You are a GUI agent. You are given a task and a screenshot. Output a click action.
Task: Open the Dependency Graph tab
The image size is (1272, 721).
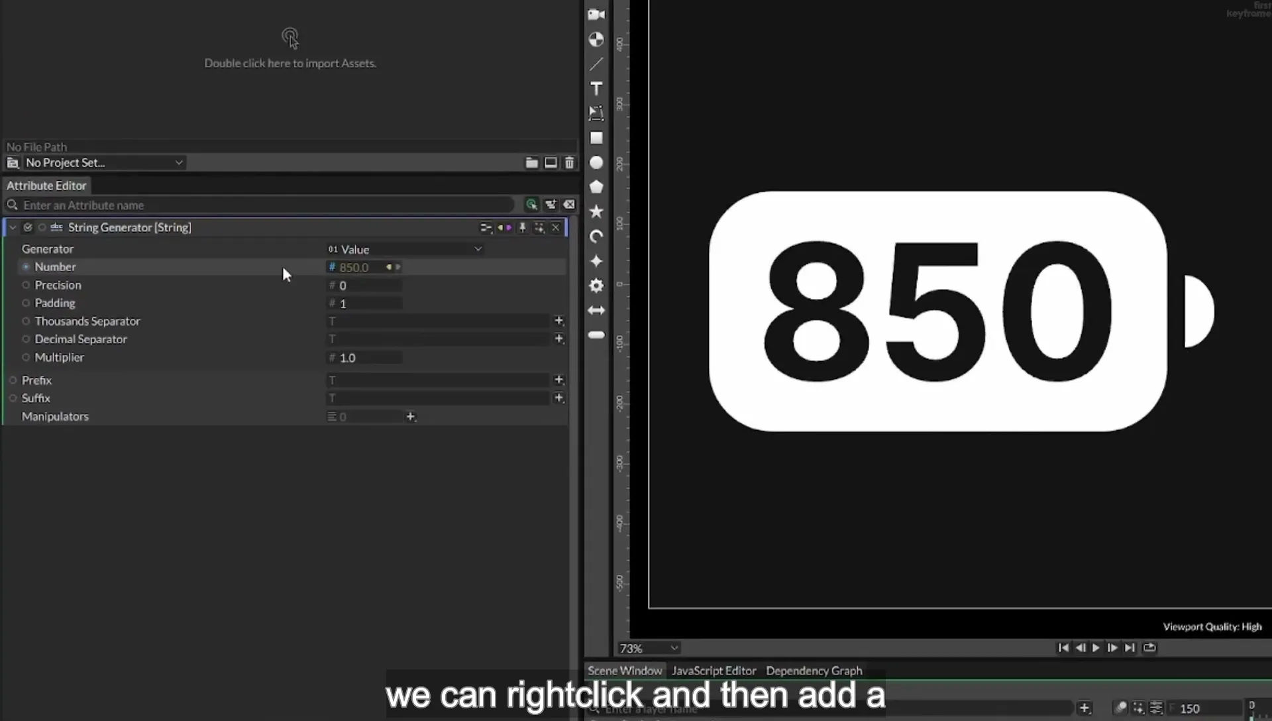click(x=814, y=671)
